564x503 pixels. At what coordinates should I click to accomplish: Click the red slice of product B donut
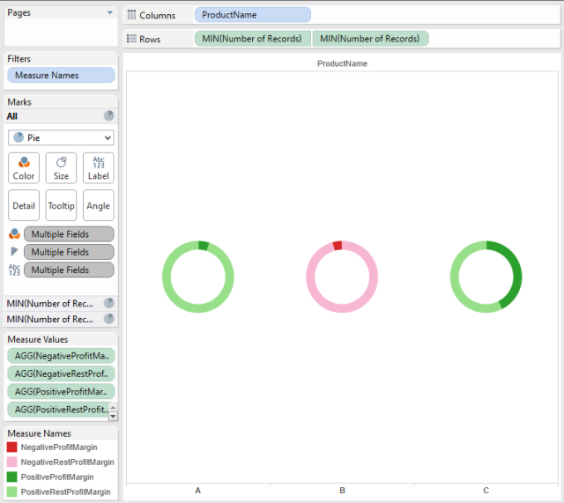[338, 245]
